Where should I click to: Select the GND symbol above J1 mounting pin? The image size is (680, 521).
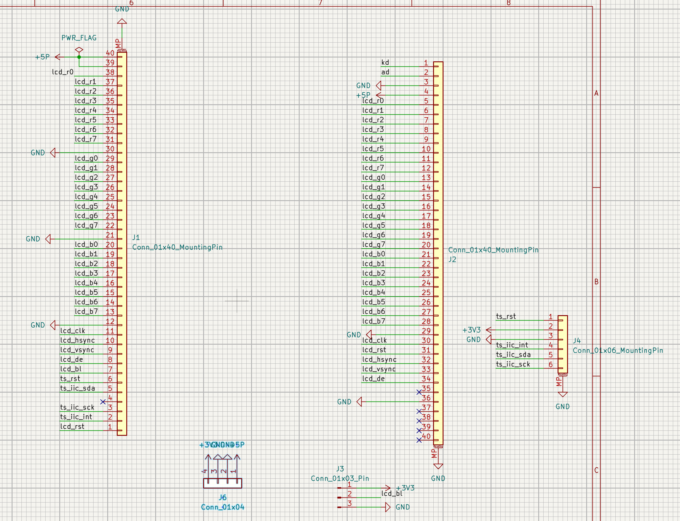pos(122,21)
